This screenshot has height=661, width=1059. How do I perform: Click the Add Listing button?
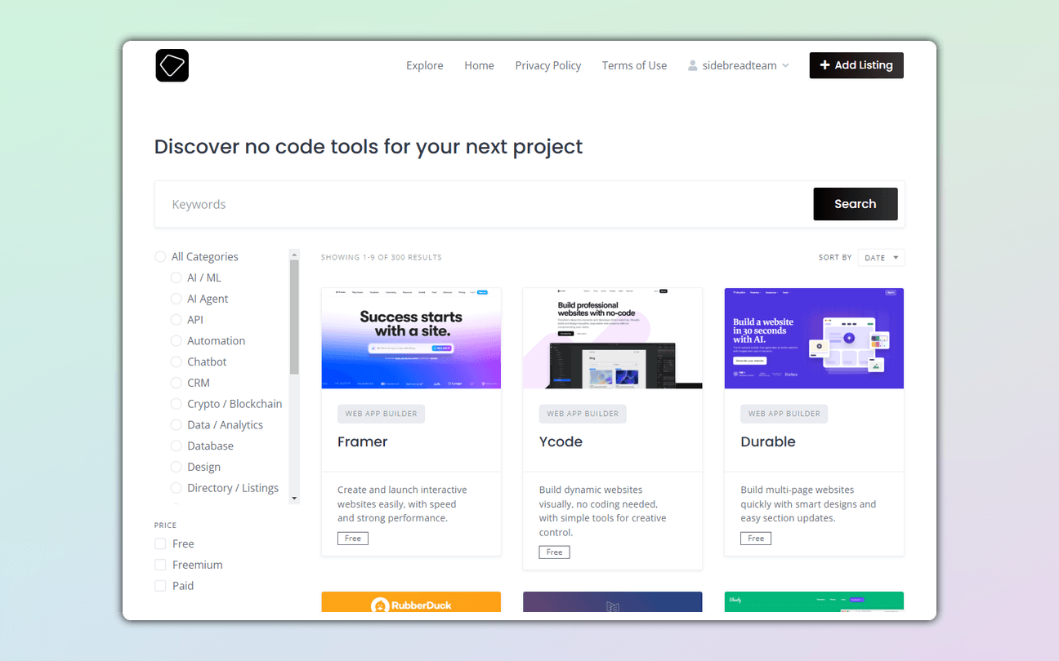856,65
